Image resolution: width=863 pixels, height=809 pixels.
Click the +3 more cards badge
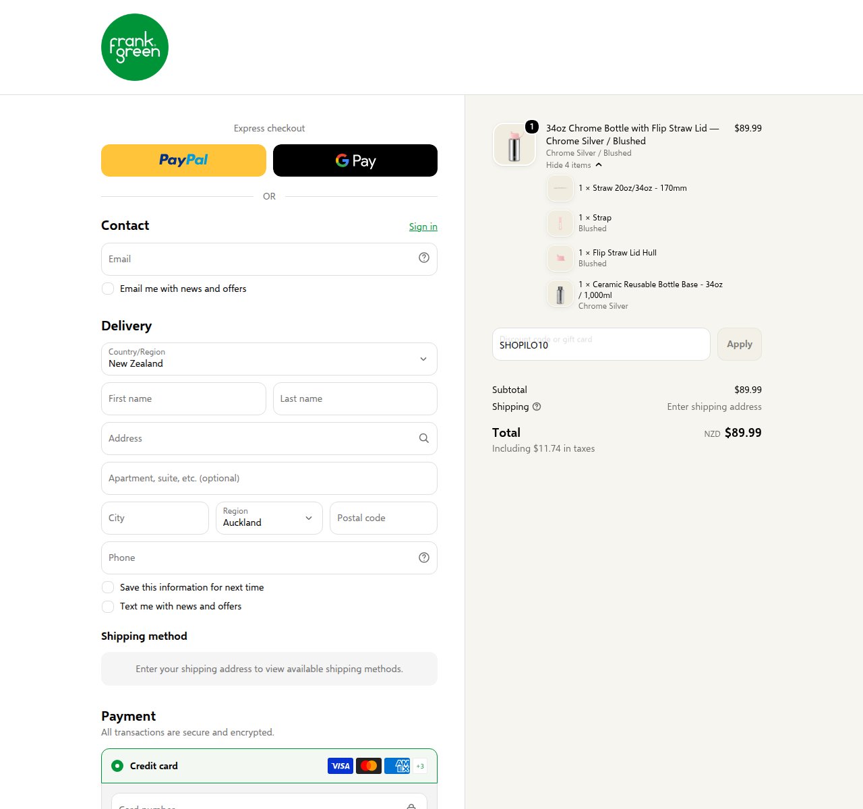(x=420, y=766)
